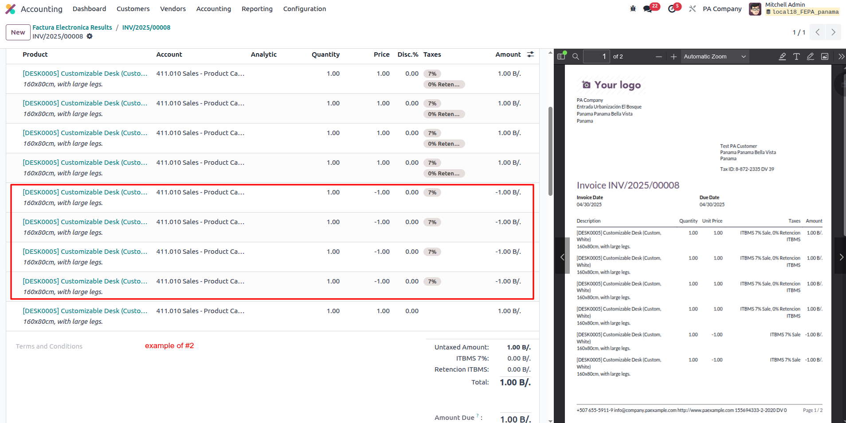Open the Automatic Zoom dropdown
Screen dimensions: 846x423
click(714, 56)
